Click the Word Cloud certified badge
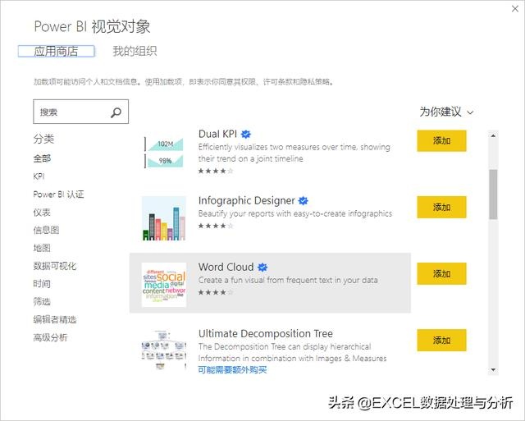The width and height of the screenshot is (525, 421). click(x=262, y=268)
